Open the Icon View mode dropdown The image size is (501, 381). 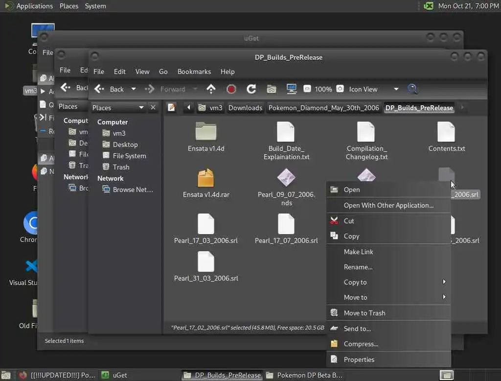373,89
